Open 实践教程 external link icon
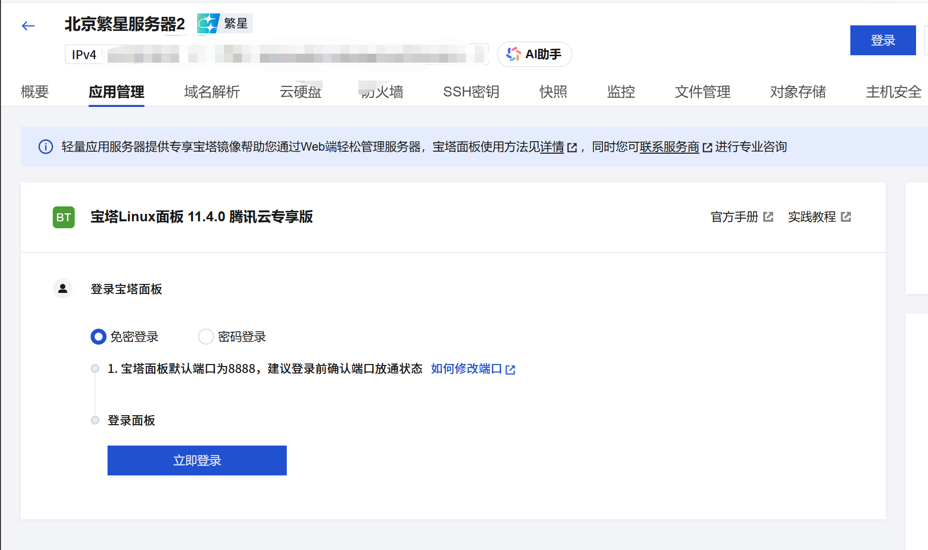928x550 pixels. coord(846,217)
